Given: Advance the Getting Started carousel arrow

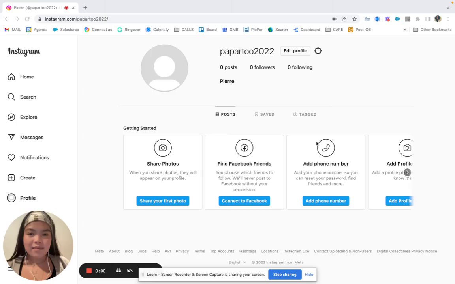Looking at the screenshot, I should [x=408, y=172].
